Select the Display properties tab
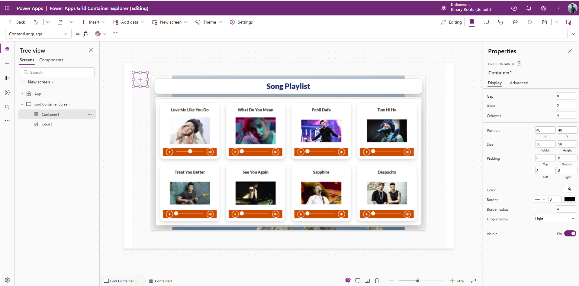 coord(495,83)
